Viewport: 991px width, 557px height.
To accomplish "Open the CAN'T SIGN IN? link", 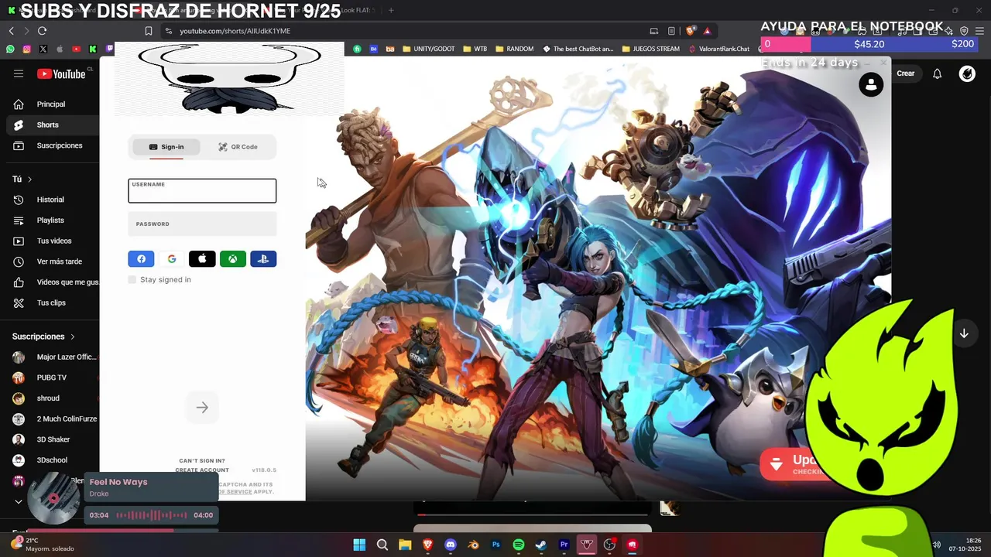I will tap(202, 461).
